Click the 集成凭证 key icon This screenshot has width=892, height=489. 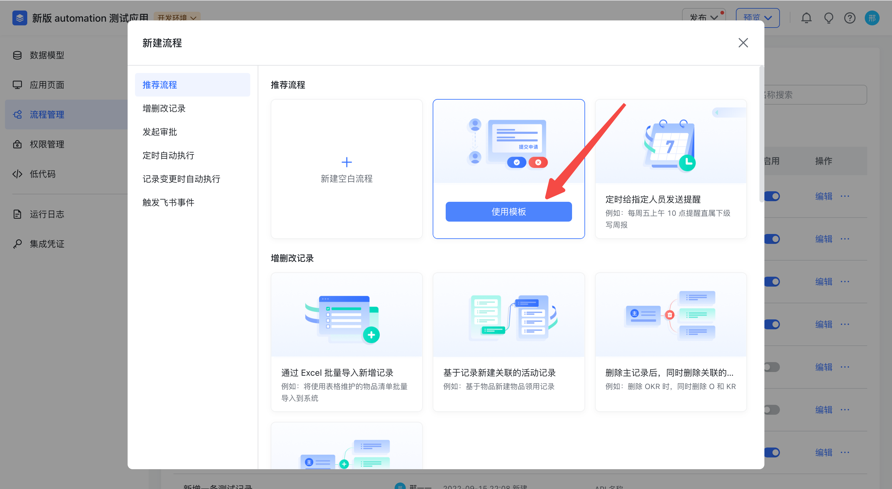click(x=17, y=244)
